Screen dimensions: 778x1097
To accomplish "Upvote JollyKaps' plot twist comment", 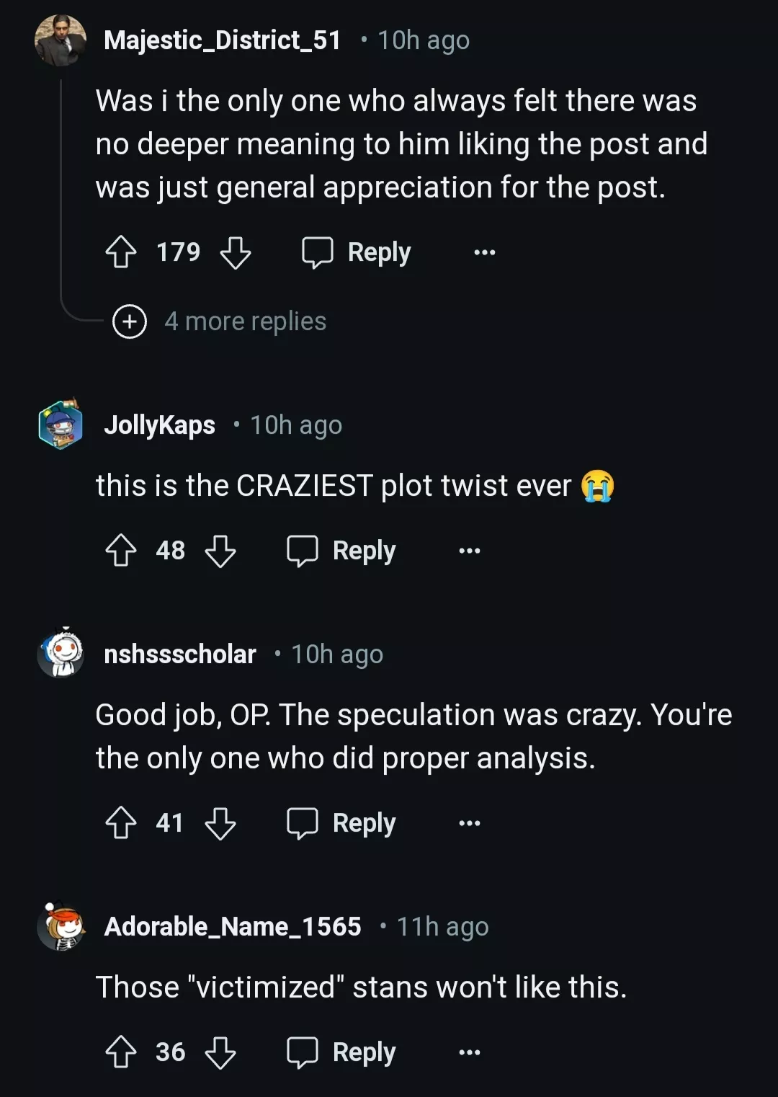I will [x=121, y=551].
